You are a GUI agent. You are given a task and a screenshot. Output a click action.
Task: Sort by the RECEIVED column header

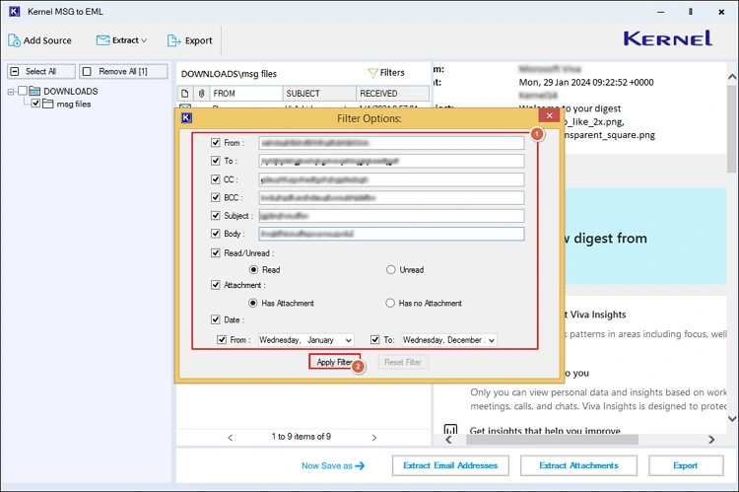(x=392, y=94)
